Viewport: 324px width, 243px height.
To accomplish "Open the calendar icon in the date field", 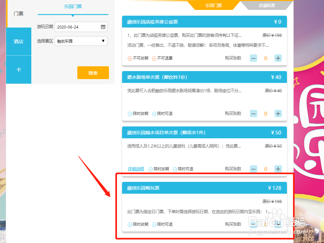I will pos(103,27).
